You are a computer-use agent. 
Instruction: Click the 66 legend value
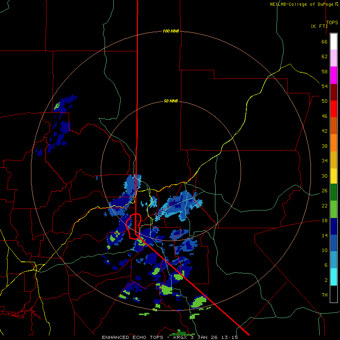[x=325, y=42]
